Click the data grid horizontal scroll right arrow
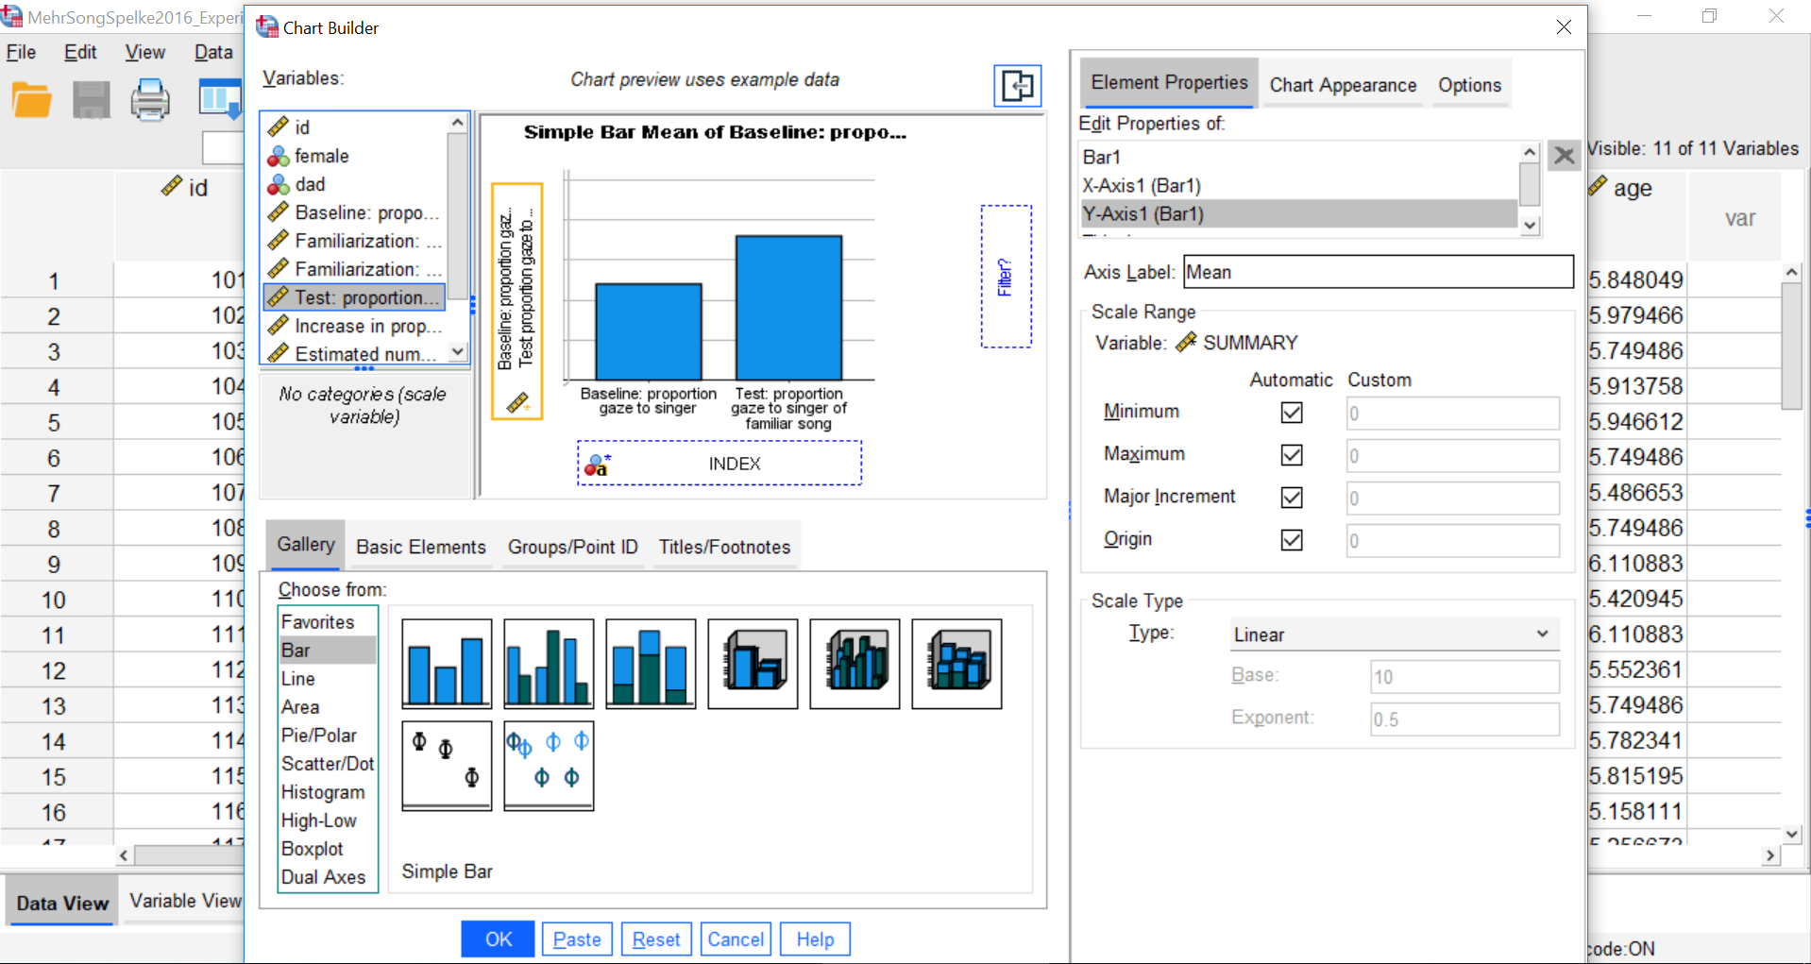The image size is (1811, 964). click(x=1770, y=855)
